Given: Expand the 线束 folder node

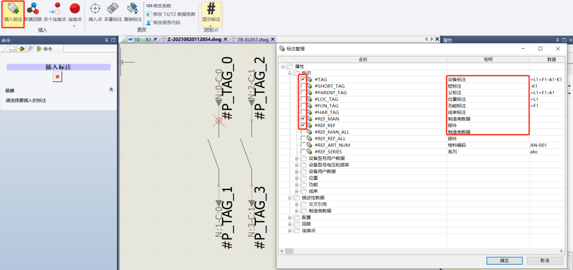Looking at the screenshot, I should pyautogui.click(x=297, y=191).
